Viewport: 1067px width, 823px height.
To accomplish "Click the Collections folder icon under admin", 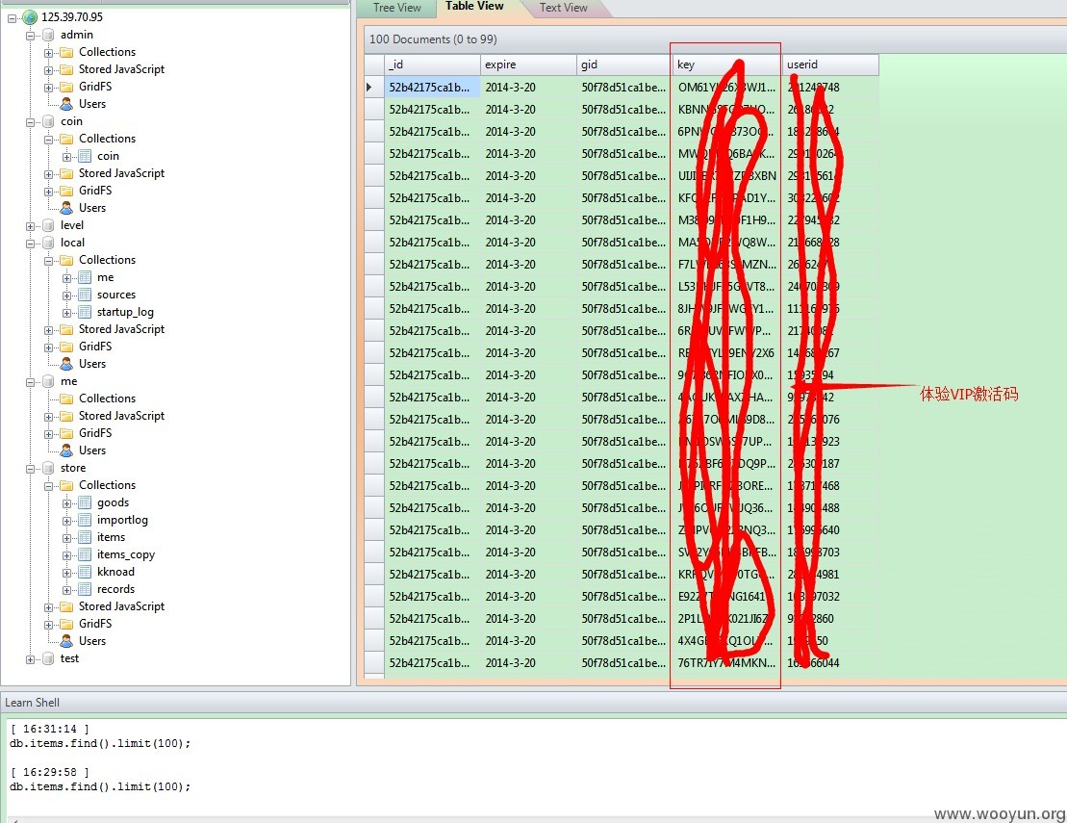I will 66,52.
